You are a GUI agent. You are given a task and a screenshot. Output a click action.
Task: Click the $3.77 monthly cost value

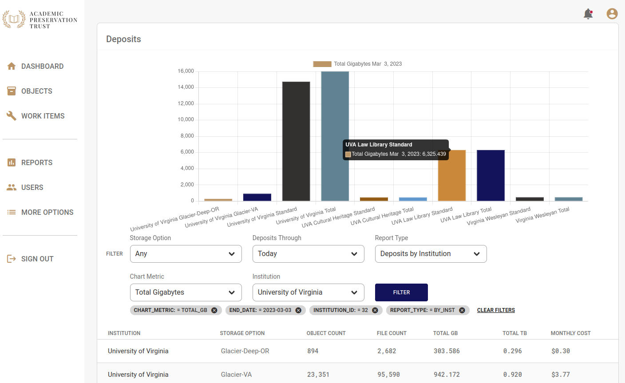[561, 375]
